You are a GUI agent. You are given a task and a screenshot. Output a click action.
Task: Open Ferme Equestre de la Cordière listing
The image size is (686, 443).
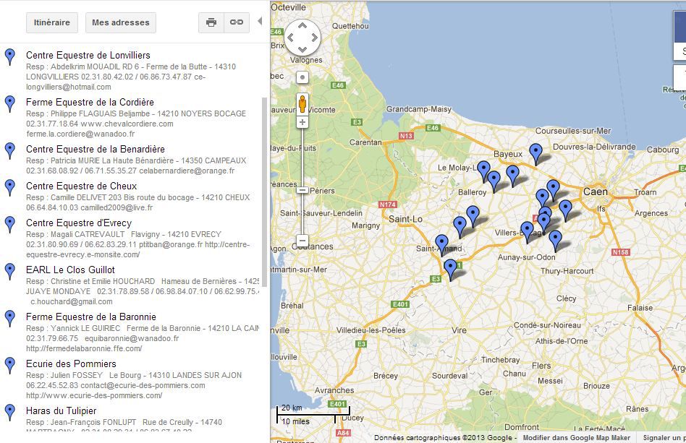90,102
